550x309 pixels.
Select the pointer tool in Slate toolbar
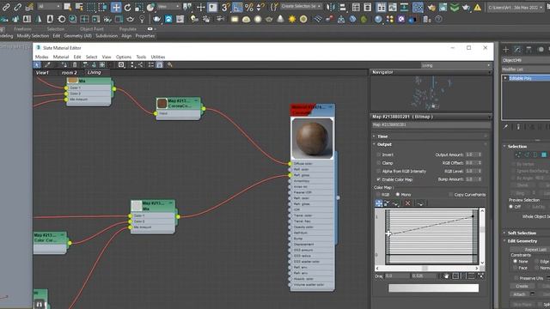click(37, 65)
